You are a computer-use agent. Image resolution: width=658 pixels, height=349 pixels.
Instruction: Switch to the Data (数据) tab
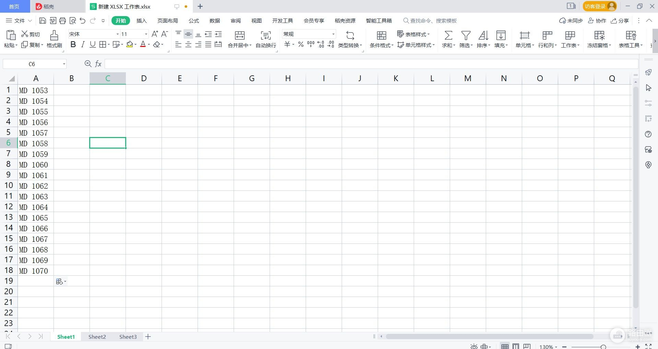215,21
